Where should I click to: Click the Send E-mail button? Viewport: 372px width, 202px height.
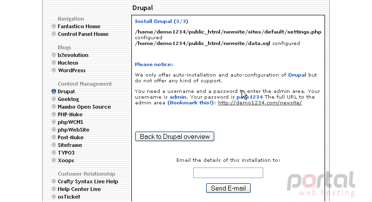click(x=228, y=188)
